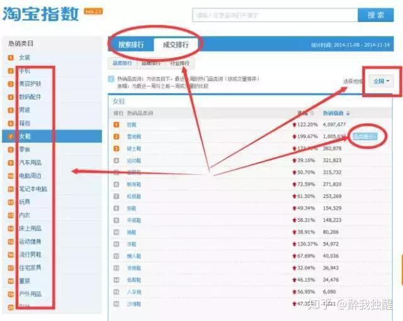Open the 女装 category
Screen dimensions: 403x321
pyautogui.click(x=25, y=57)
